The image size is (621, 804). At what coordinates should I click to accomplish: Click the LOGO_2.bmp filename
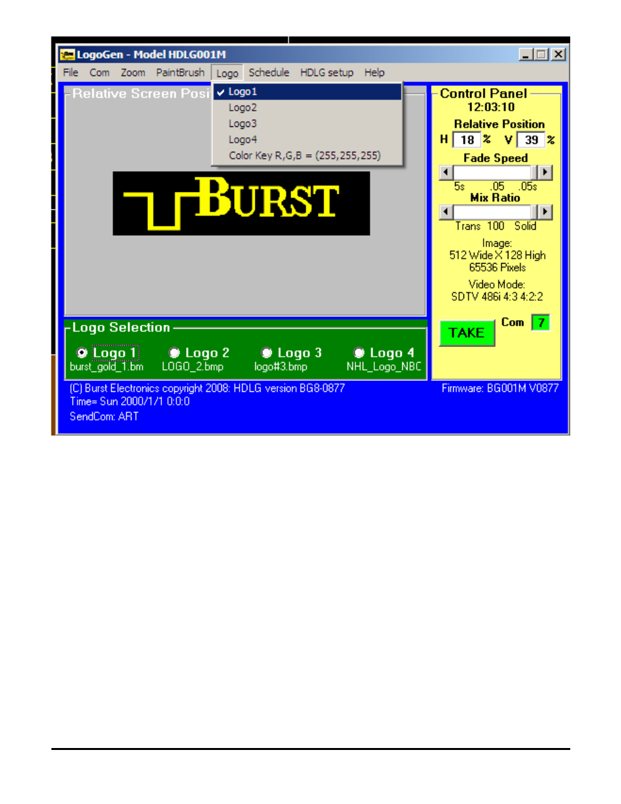(x=193, y=367)
